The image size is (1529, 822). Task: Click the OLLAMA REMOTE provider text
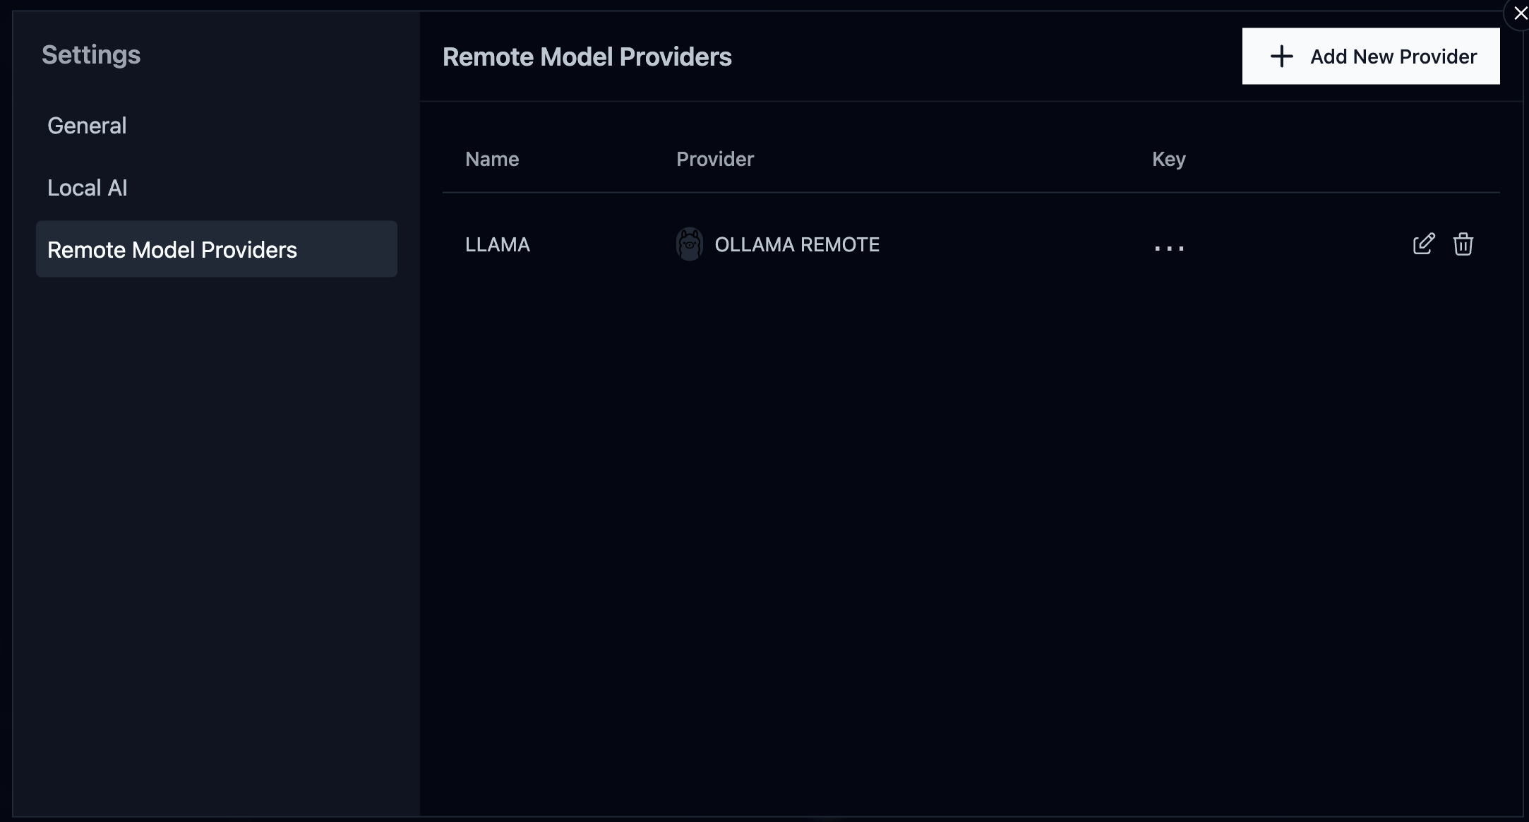click(796, 244)
